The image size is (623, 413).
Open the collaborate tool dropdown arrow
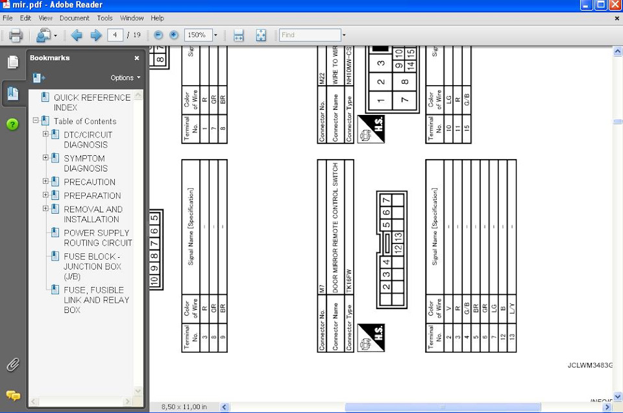point(55,36)
